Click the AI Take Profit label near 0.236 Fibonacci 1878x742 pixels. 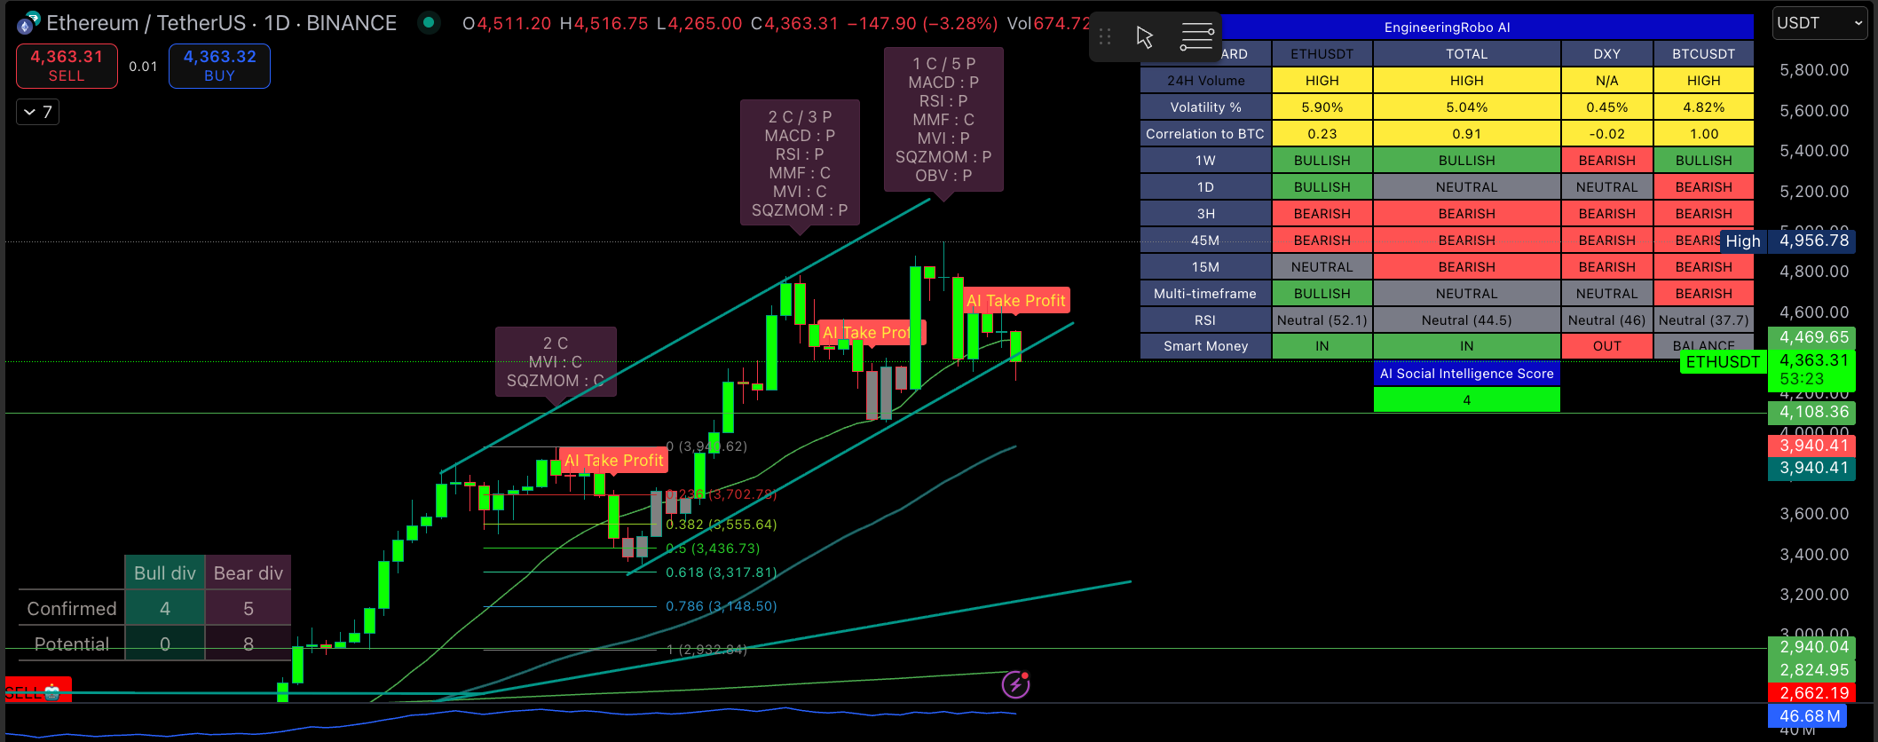click(x=614, y=461)
